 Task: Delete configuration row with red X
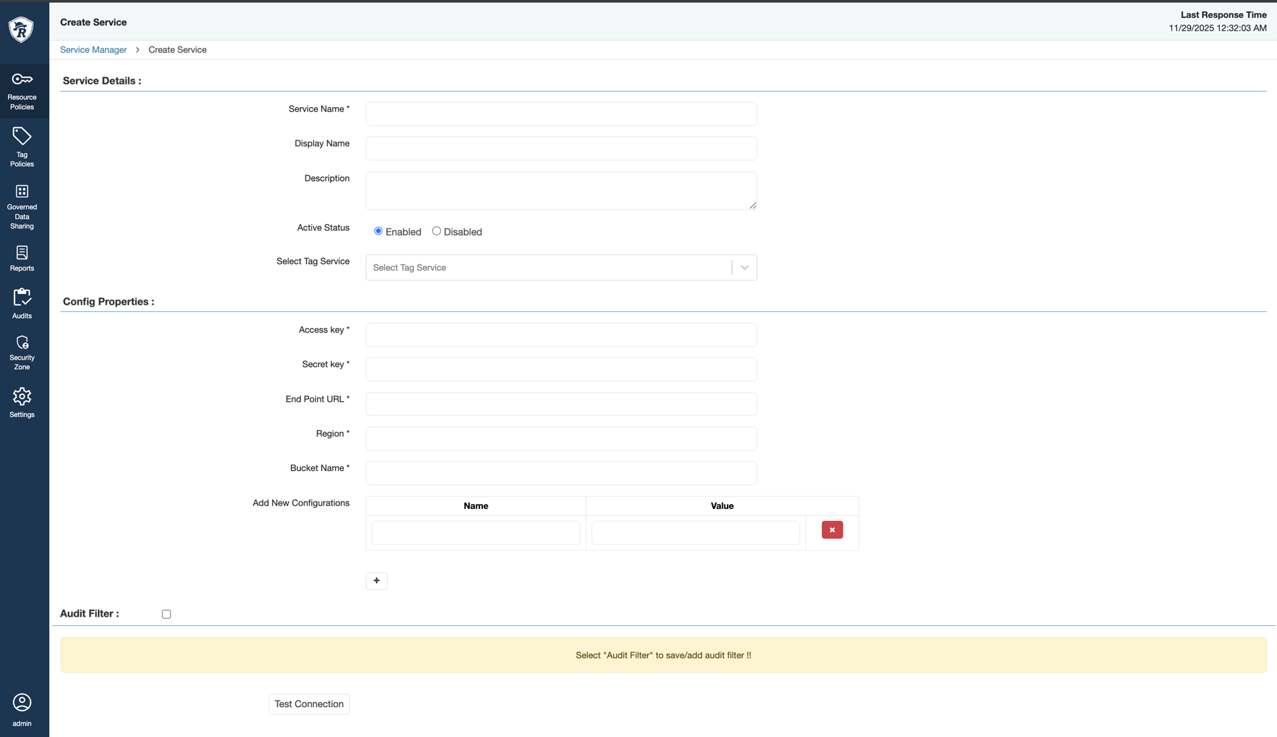(832, 530)
